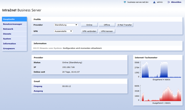Screen dimensions: 185x110
Task: Click VPN verbinden button
Action: [x=89, y=31]
